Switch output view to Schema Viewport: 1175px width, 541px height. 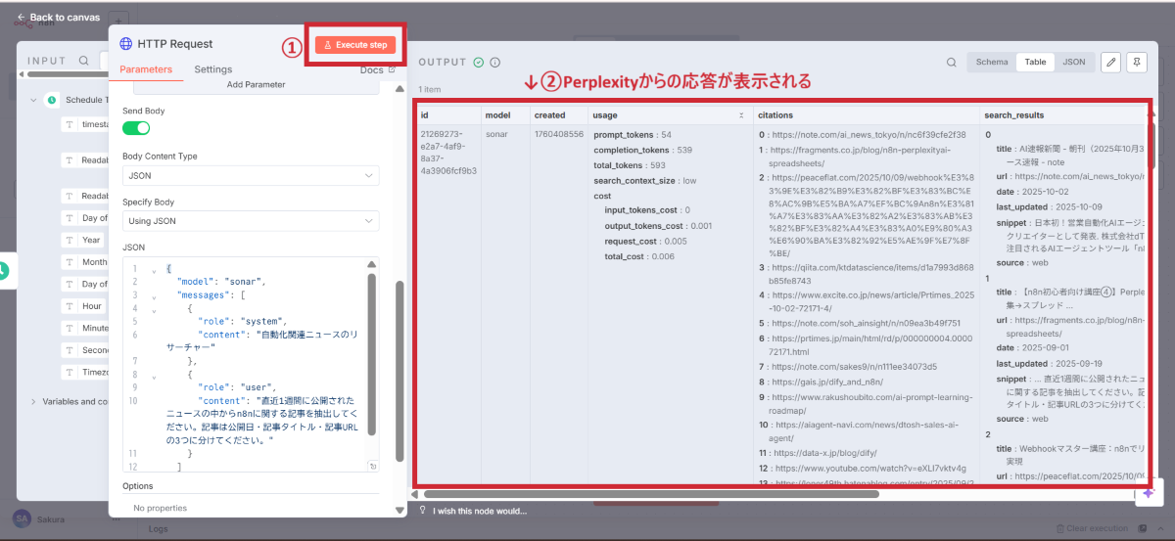click(991, 62)
